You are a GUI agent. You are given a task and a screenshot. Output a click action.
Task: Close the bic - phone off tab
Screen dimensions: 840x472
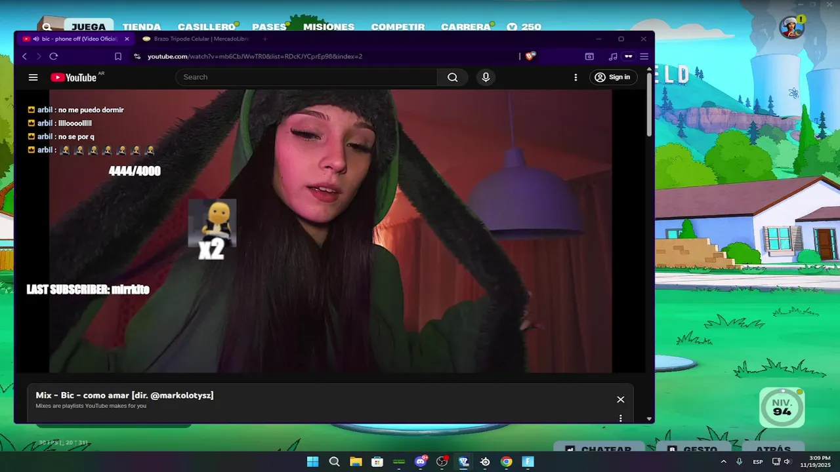coord(127,39)
